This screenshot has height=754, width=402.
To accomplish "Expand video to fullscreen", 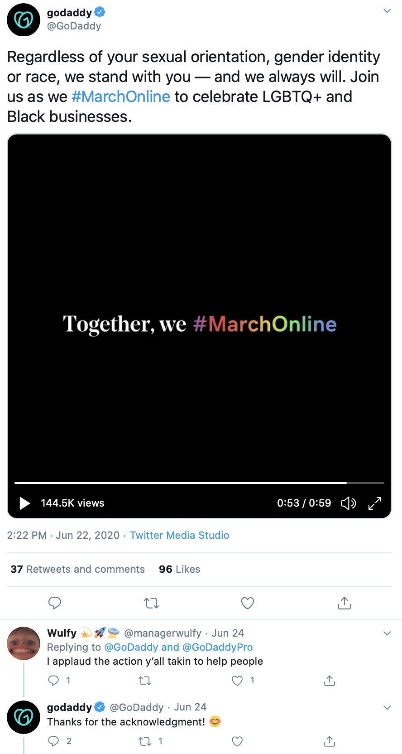I will (375, 503).
